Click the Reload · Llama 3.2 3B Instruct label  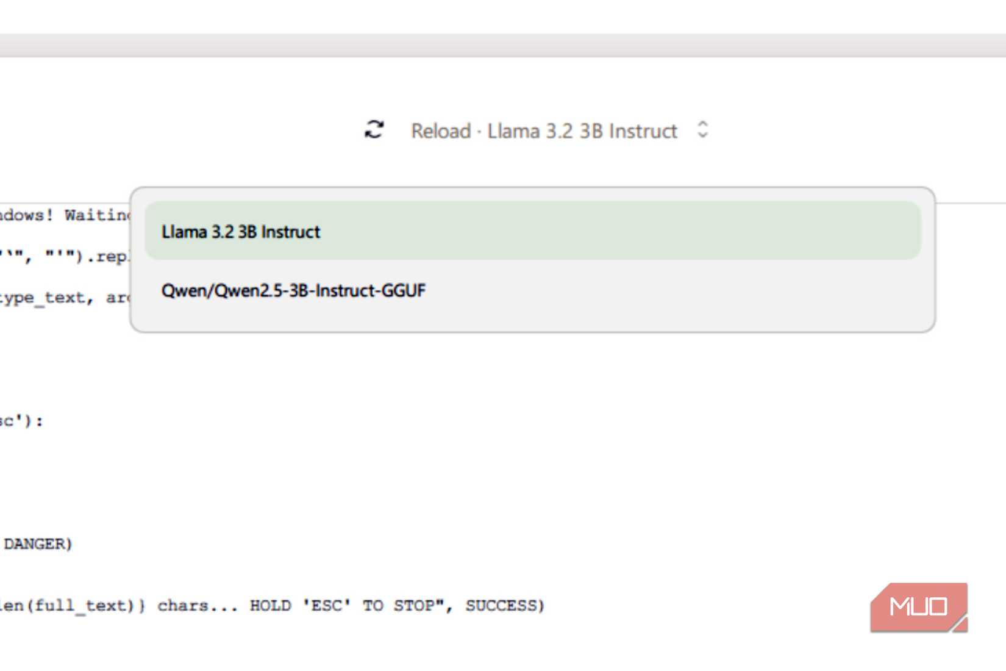544,131
